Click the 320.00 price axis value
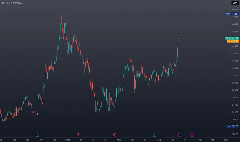This screenshot has height=142, width=240. click(235, 76)
